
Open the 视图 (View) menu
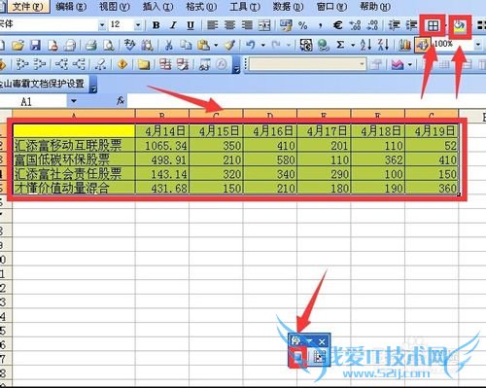115,6
